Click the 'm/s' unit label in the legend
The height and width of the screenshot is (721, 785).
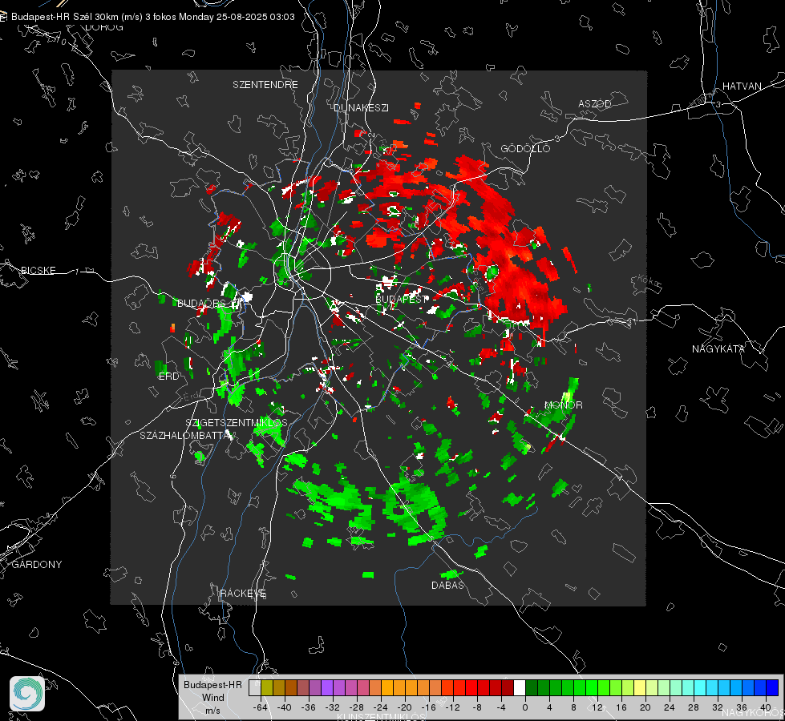click(x=212, y=711)
